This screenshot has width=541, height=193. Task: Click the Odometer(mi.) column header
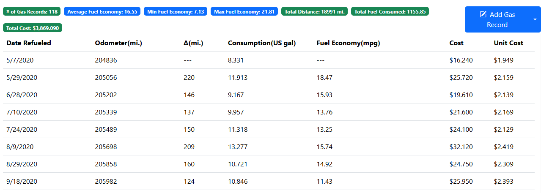[x=118, y=43]
